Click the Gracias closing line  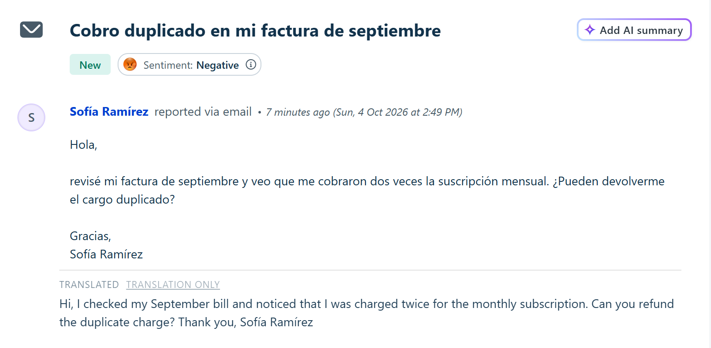[91, 236]
